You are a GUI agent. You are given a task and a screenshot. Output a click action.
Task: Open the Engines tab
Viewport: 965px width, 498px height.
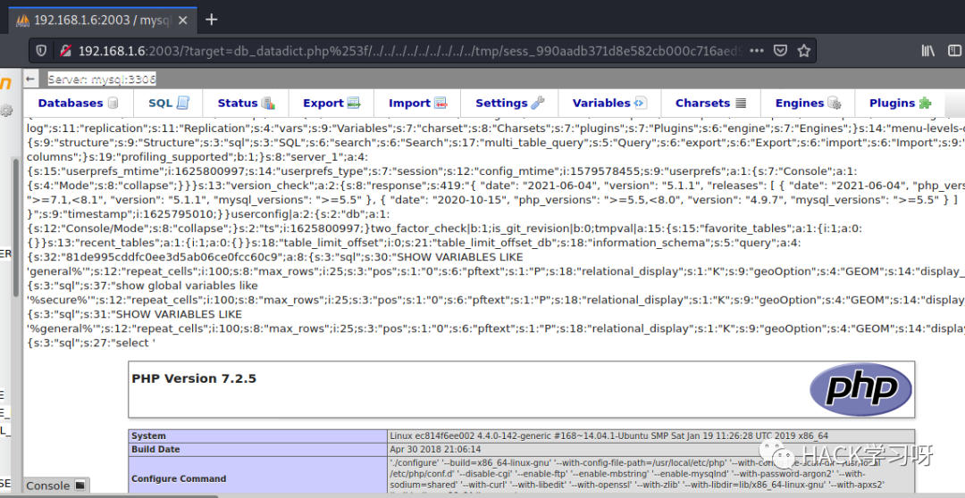(x=808, y=104)
